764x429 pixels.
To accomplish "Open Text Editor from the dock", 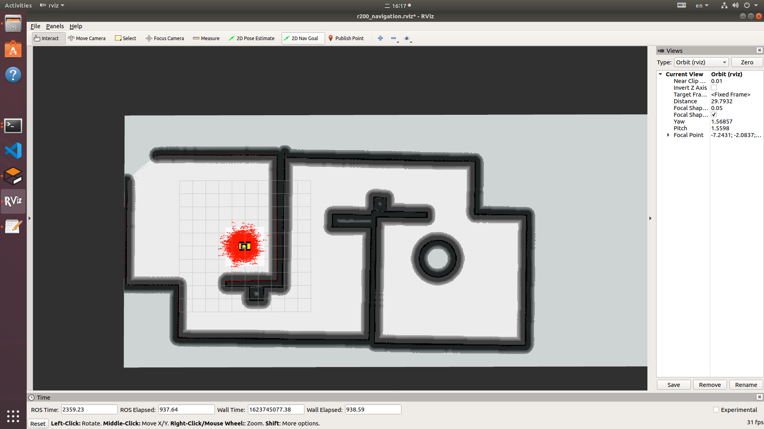I will pos(13,226).
